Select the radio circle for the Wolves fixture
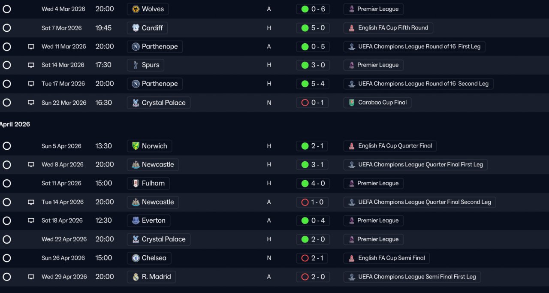The image size is (549, 293). click(7, 9)
